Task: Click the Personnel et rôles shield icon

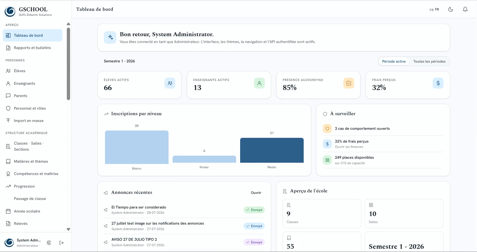Action: pos(8,108)
